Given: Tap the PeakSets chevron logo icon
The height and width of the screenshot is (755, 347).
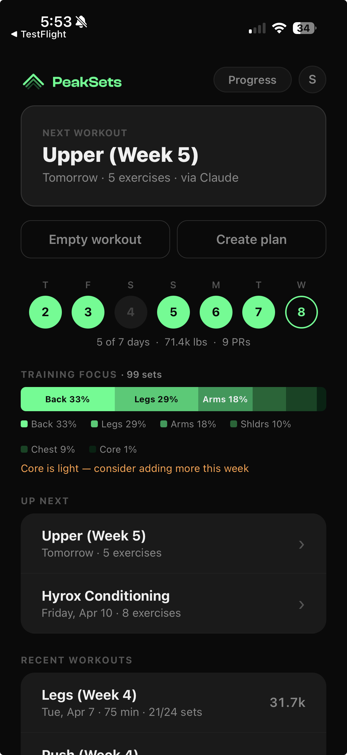Looking at the screenshot, I should 33,81.
